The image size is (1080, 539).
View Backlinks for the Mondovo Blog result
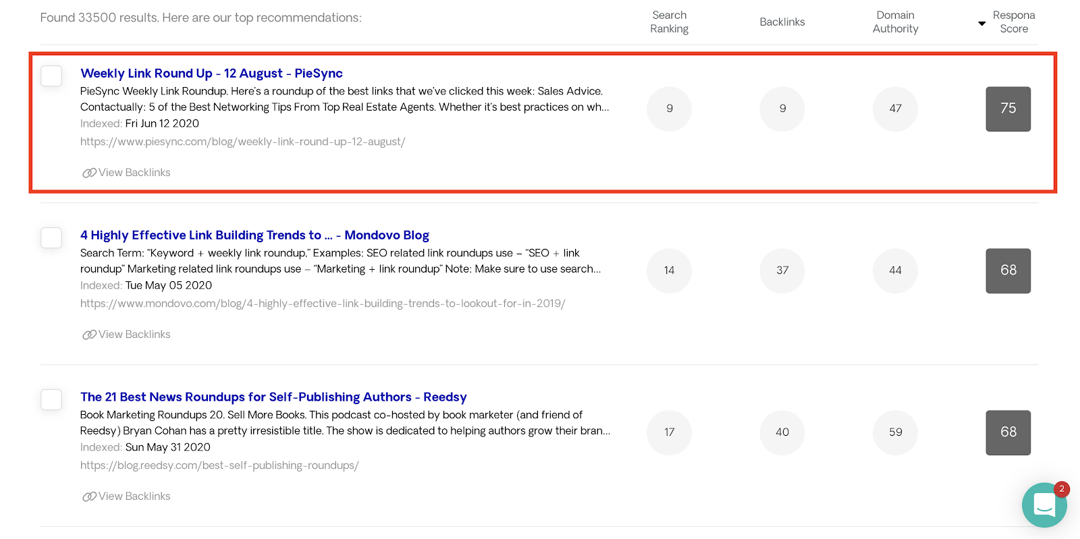pos(134,335)
